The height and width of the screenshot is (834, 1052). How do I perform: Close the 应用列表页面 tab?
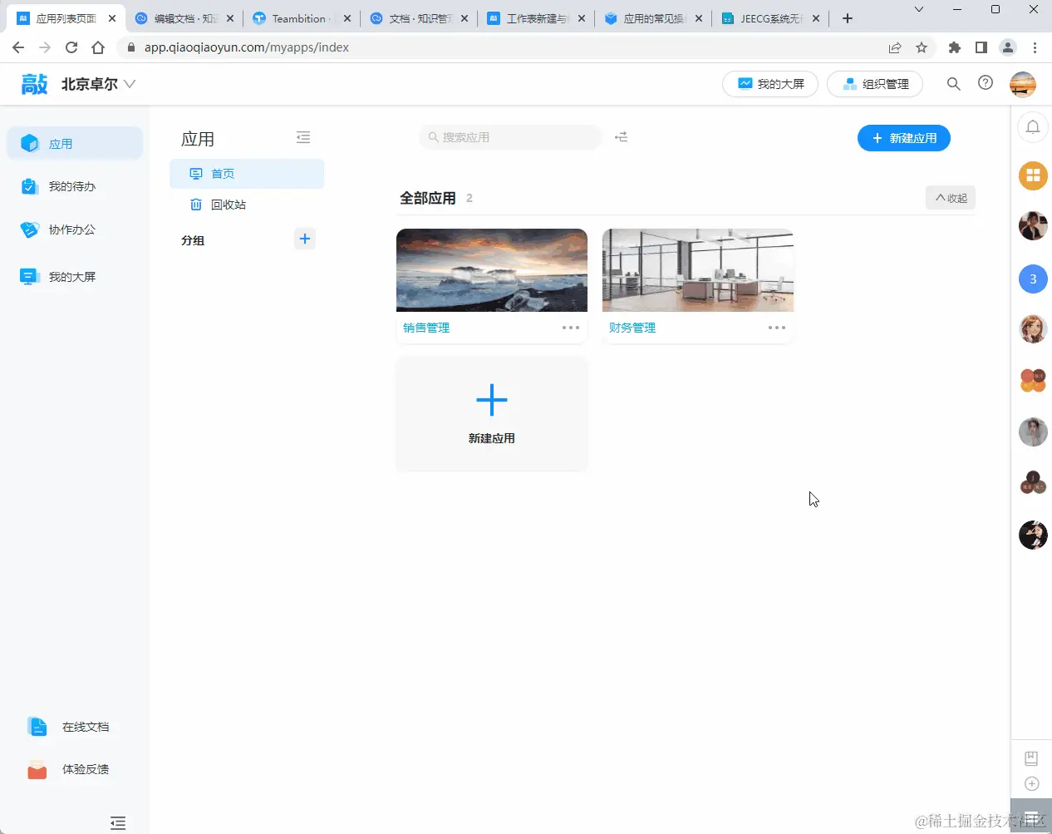click(x=112, y=18)
